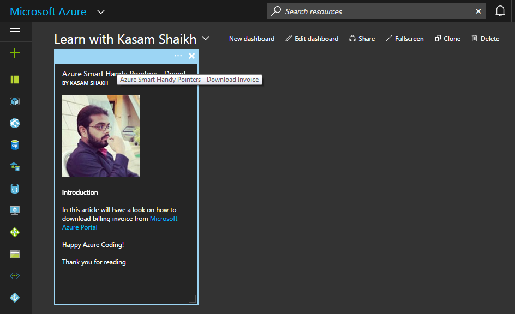Open Virtual machines monitor icon
The width and height of the screenshot is (515, 314).
15,210
